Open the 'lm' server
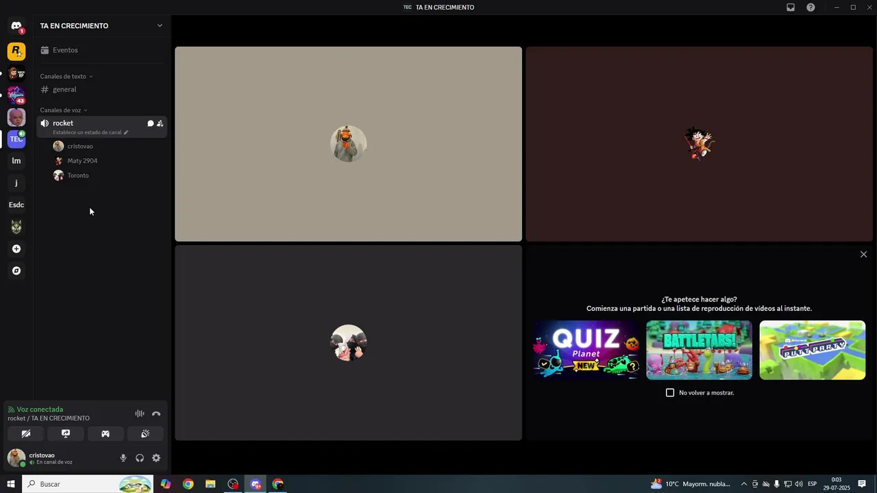Viewport: 877px width, 493px height. click(x=16, y=161)
